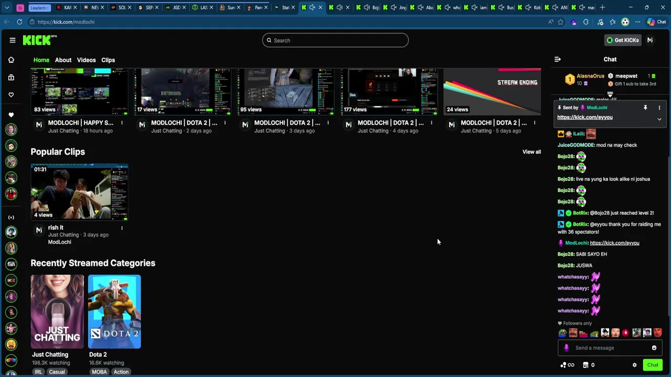
Task: Open the video thumbnail with 83 views
Action: [79, 92]
